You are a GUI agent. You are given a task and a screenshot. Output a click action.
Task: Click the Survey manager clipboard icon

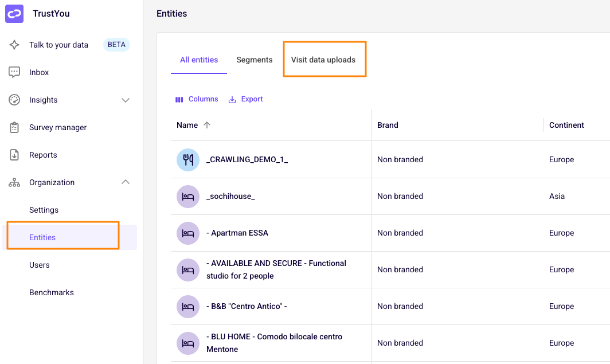14,127
